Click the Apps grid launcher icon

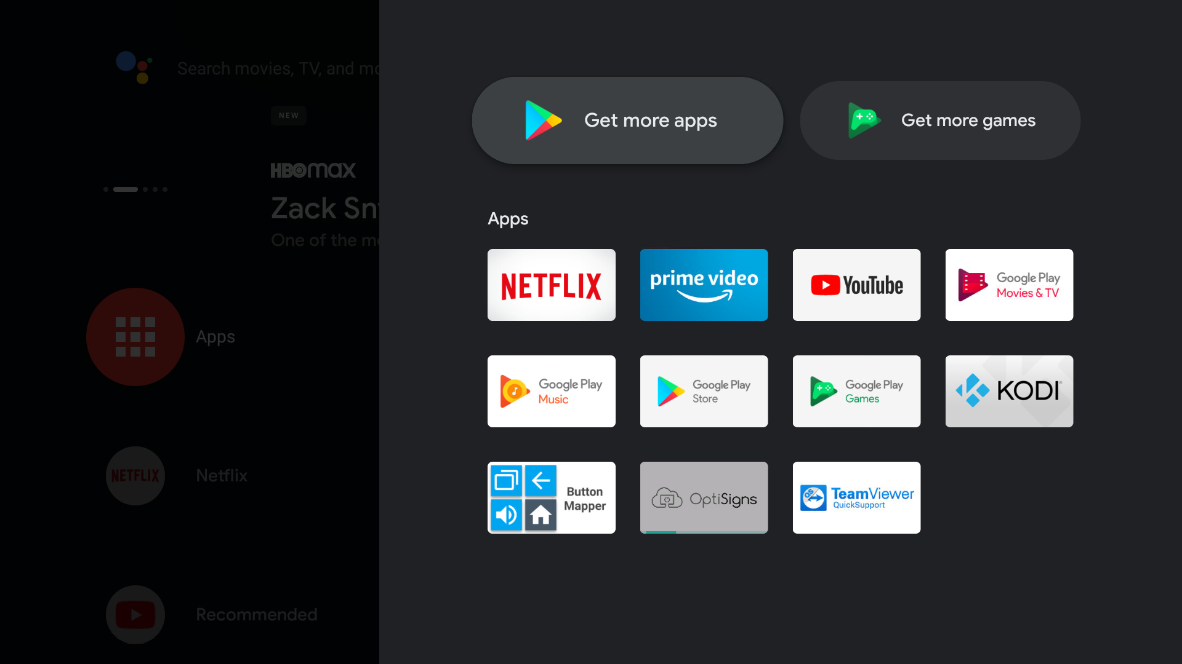135,336
